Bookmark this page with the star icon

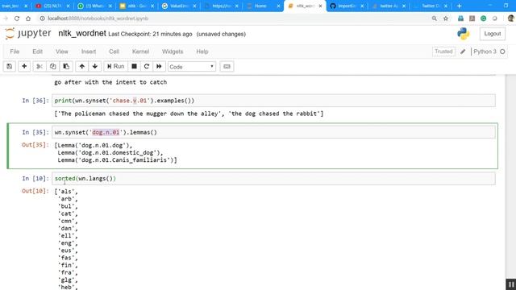(446, 19)
